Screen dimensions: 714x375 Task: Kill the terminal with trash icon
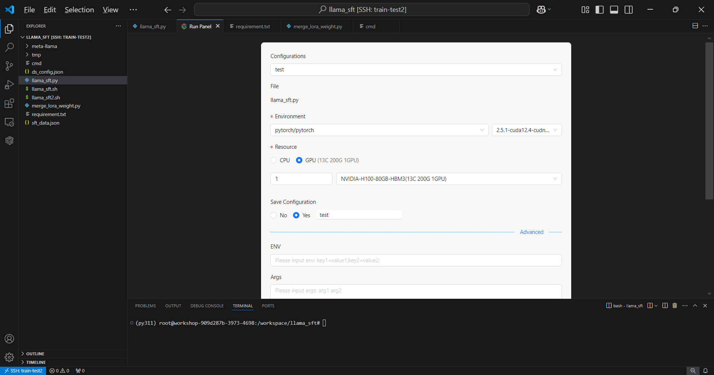click(675, 305)
